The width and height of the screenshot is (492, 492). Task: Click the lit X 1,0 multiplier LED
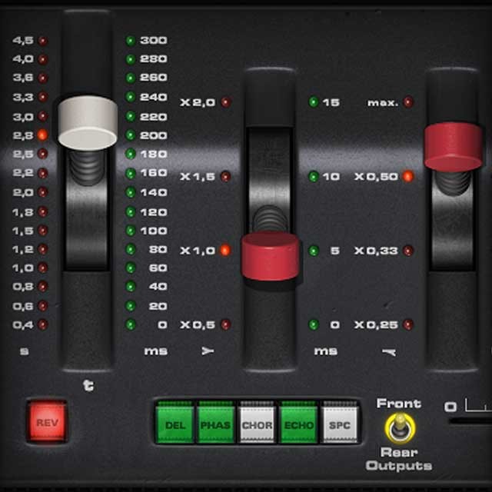(225, 250)
